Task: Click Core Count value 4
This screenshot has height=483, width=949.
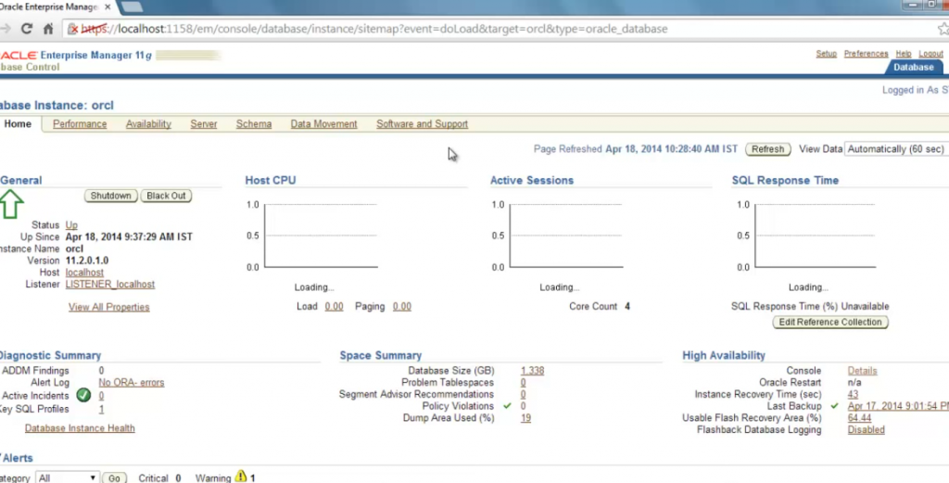Action: (627, 306)
